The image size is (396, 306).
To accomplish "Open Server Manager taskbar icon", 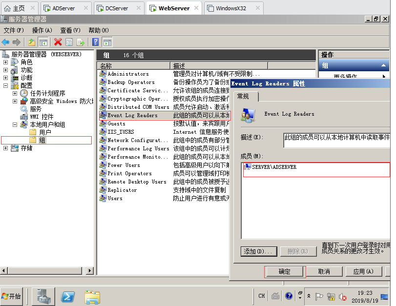I will pyautogui.click(x=44, y=296).
